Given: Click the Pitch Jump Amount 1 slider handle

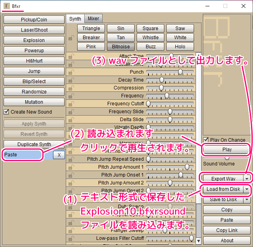Looking at the screenshot, I should [x=187, y=167].
